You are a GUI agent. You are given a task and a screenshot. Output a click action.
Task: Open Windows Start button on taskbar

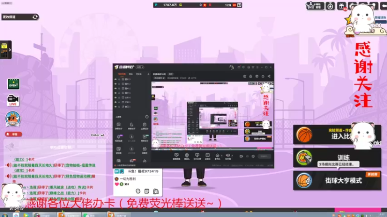pyautogui.click(x=4, y=215)
